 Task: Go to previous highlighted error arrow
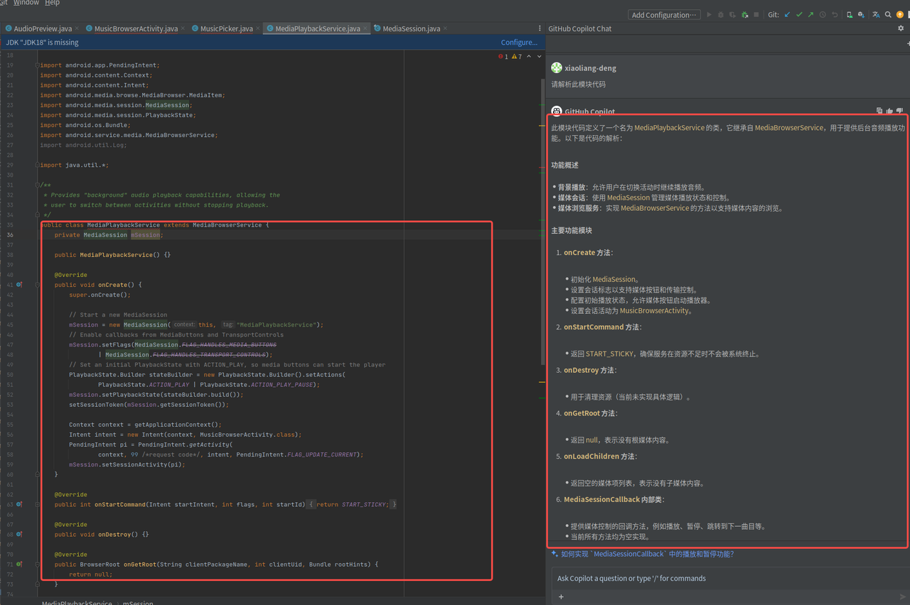point(529,57)
